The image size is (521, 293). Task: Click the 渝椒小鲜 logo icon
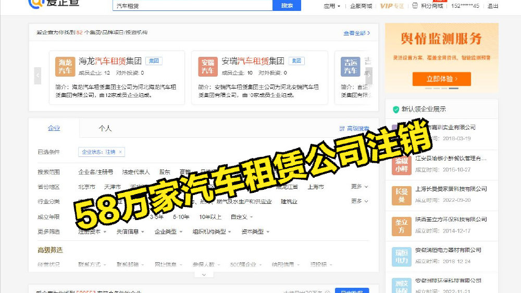tap(401, 165)
